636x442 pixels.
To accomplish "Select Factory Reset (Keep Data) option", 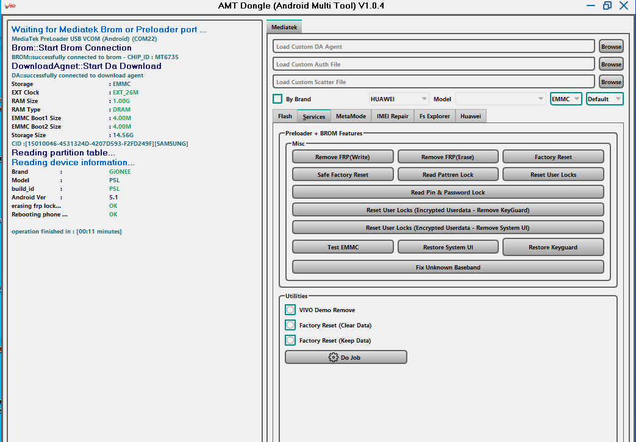I will point(290,340).
